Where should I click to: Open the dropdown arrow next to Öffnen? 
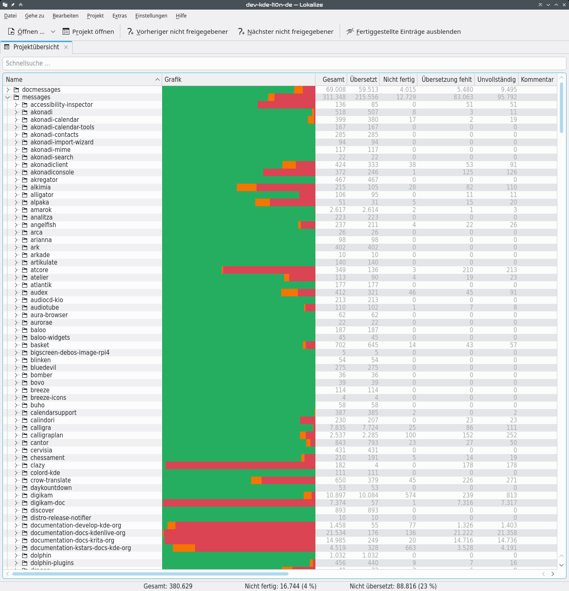tap(53, 32)
